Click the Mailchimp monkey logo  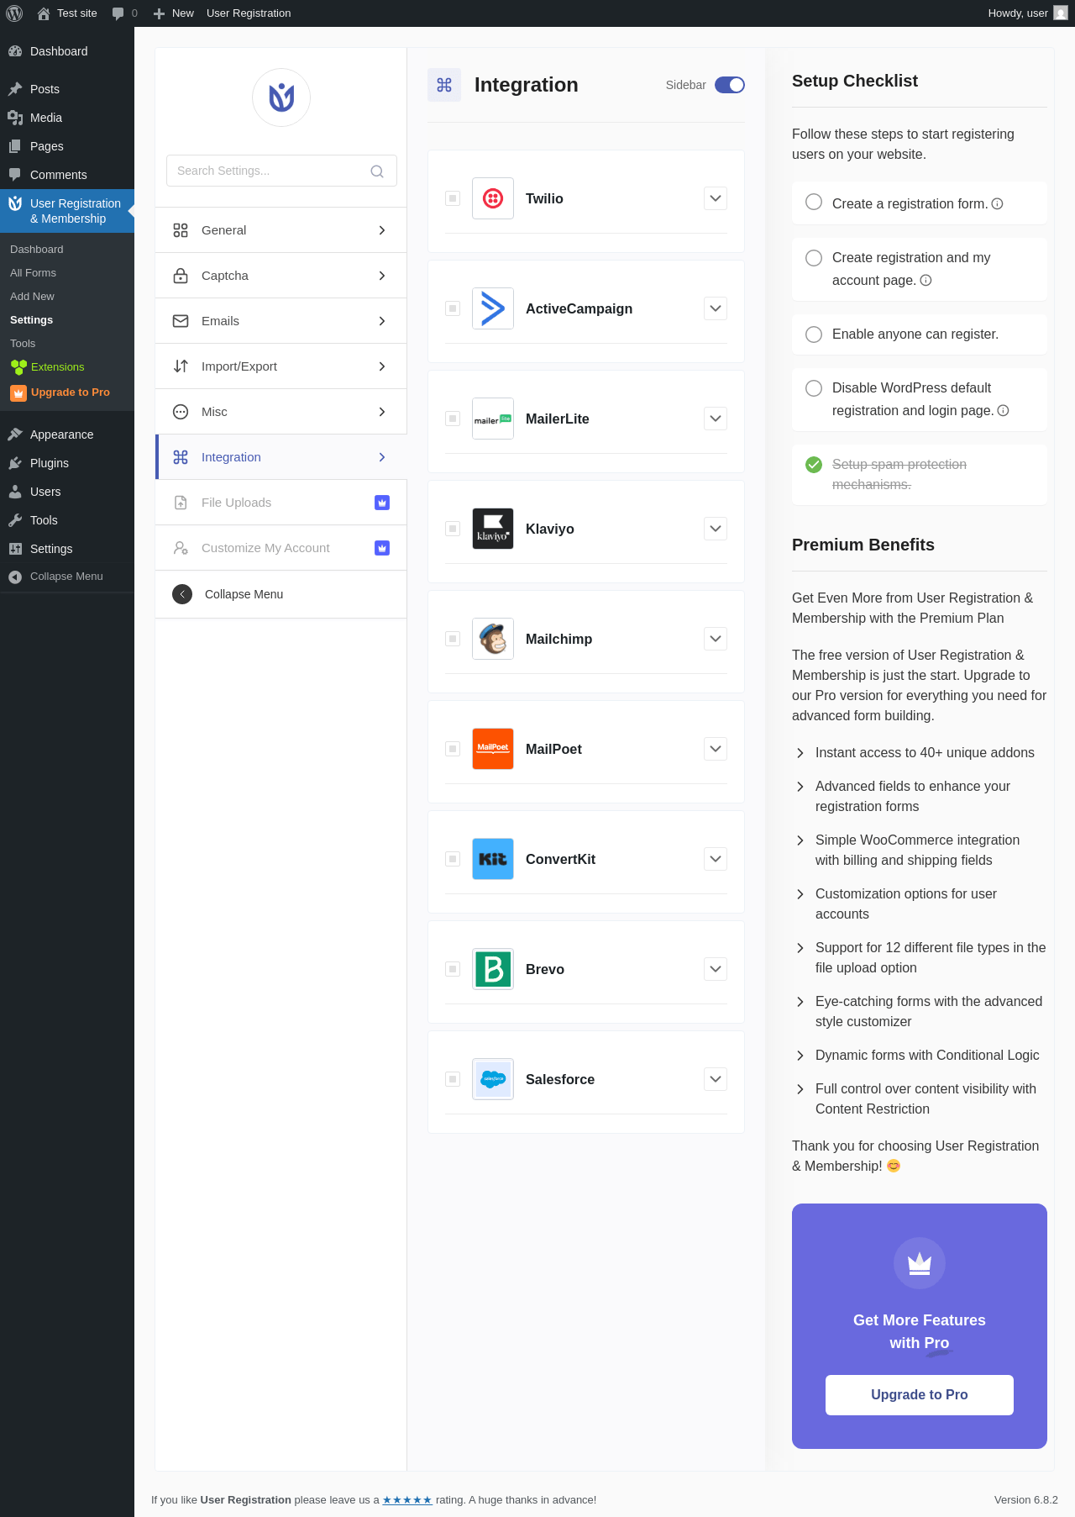pyautogui.click(x=493, y=639)
